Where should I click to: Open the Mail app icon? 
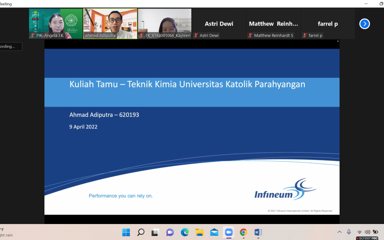click(214, 232)
